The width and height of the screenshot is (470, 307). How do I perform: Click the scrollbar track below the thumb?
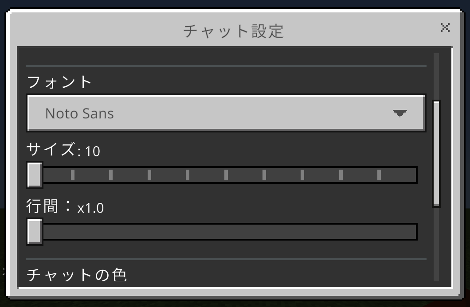tap(436, 244)
